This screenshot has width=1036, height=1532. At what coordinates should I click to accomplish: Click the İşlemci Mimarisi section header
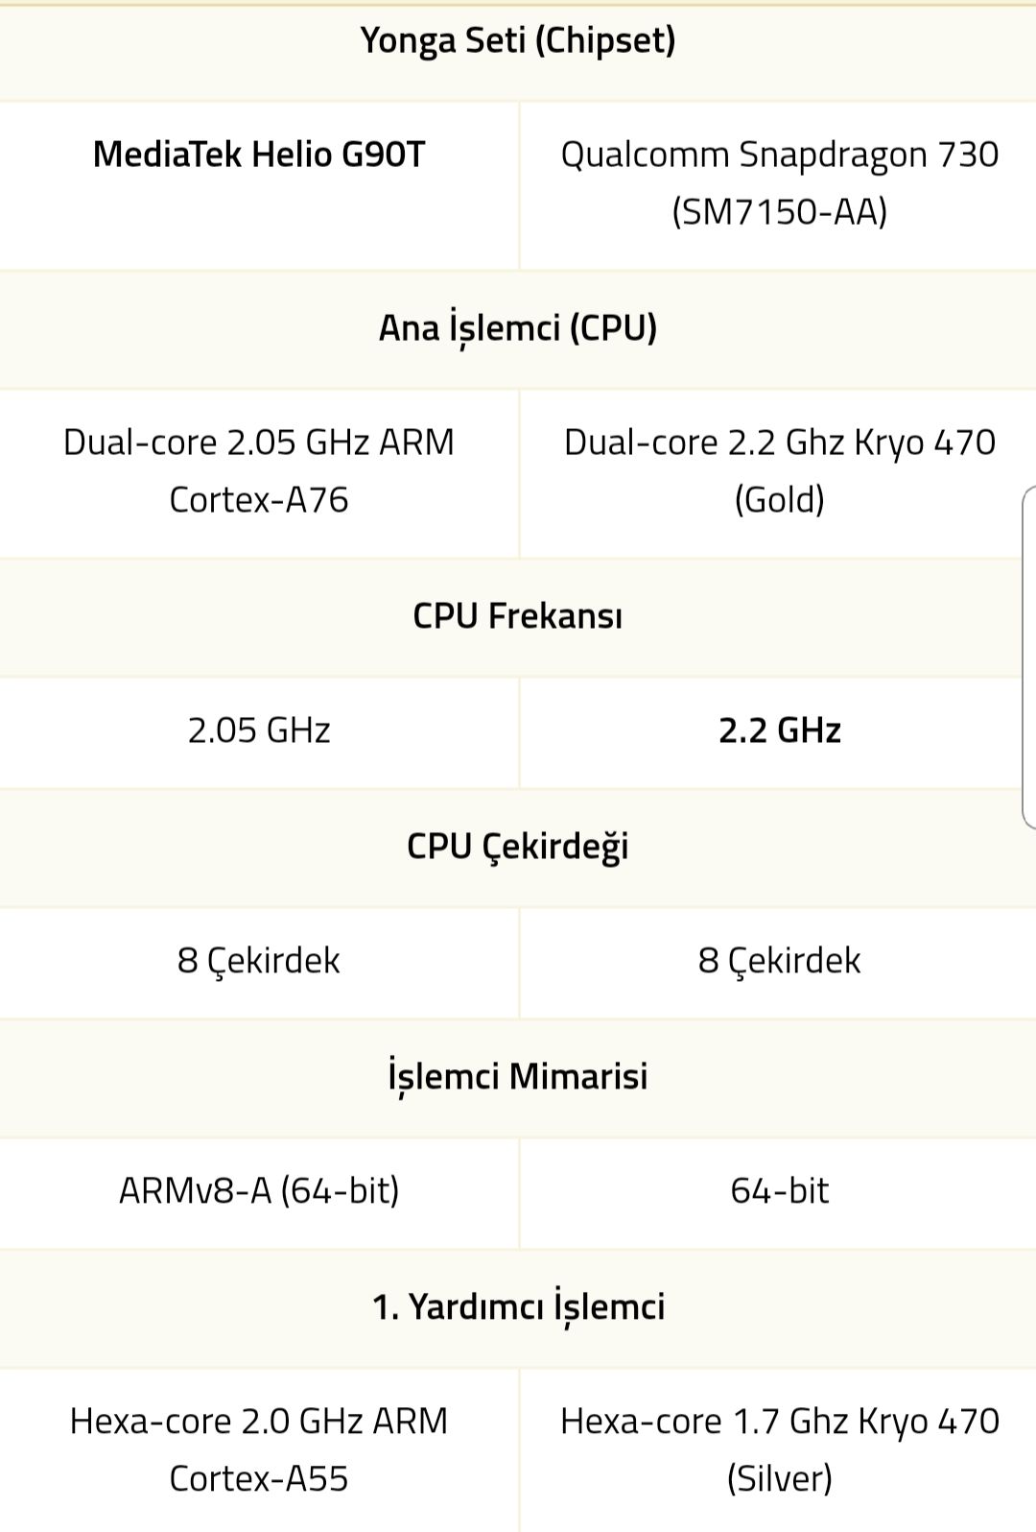[x=518, y=1077]
